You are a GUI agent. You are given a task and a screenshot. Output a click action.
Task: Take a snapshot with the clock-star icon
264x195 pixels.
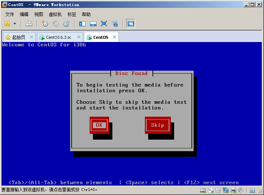click(x=45, y=24)
